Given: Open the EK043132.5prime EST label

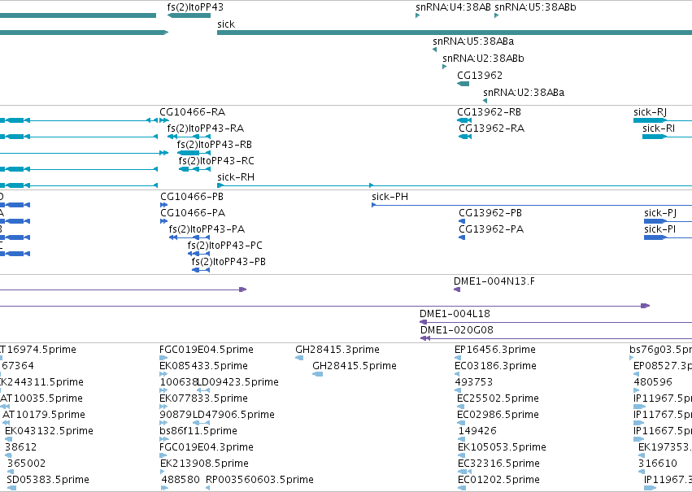Looking at the screenshot, I should pos(49,431).
